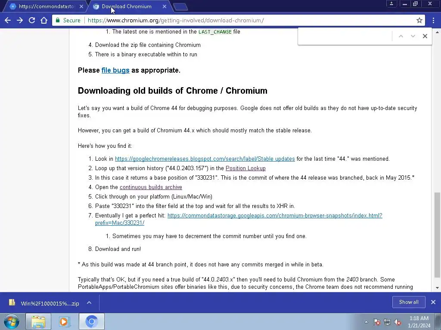The width and height of the screenshot is (441, 330).
Task: Bookmark this page with the star icon
Action: [419, 20]
